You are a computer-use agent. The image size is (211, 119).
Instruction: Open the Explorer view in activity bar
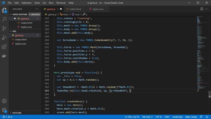coord(4,10)
